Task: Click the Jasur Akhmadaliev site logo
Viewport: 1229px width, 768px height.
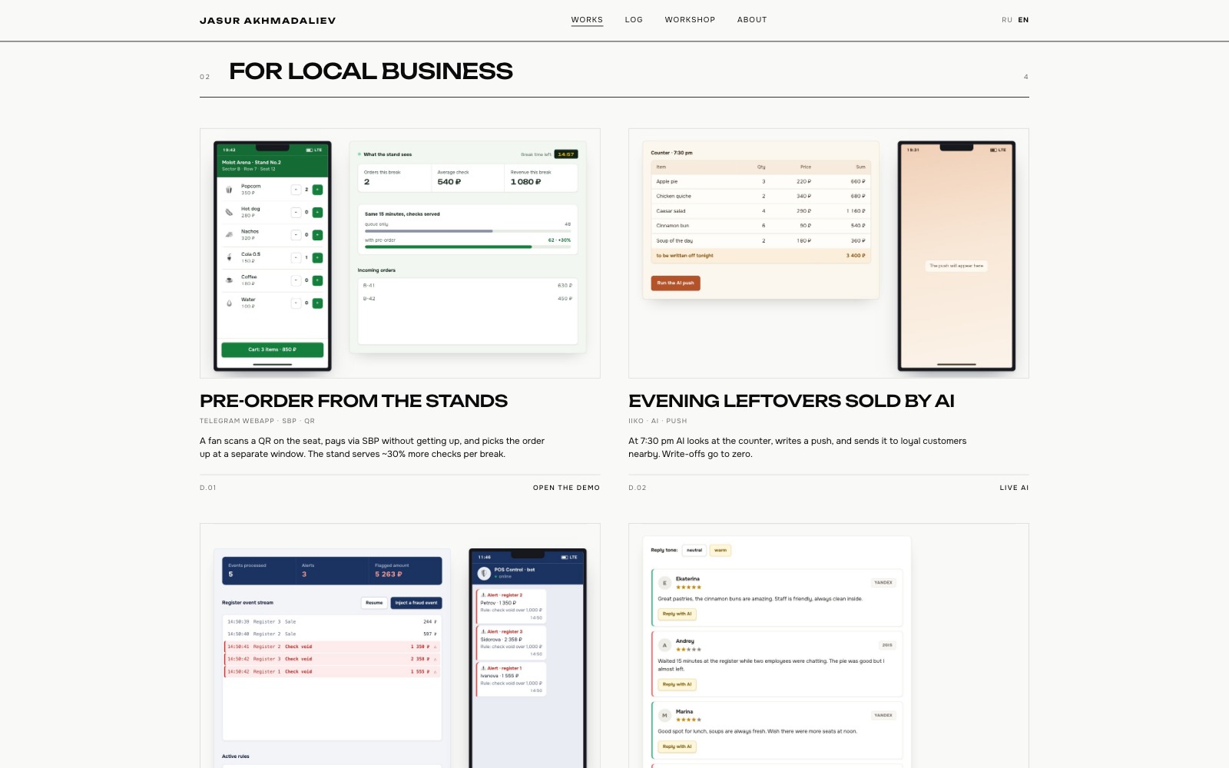Action: 267,21
